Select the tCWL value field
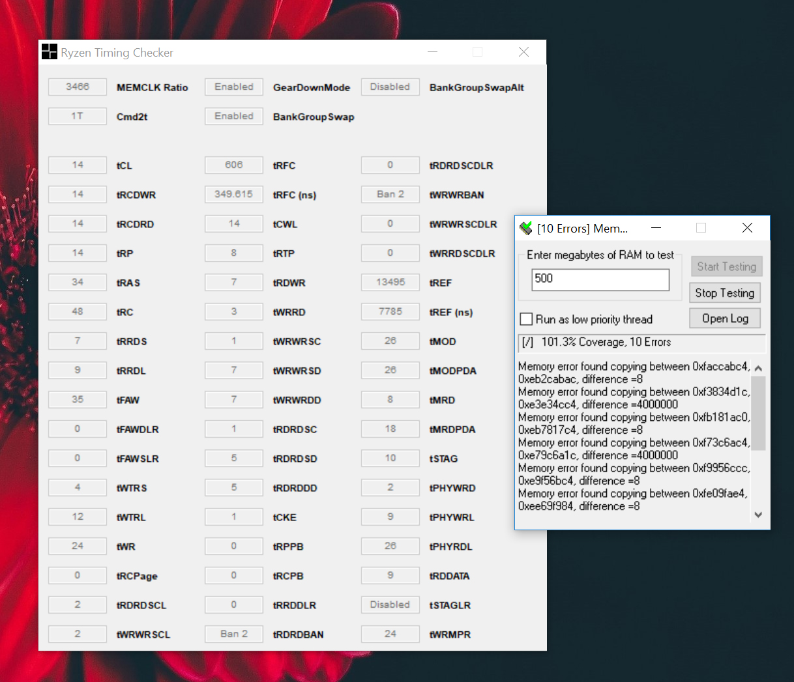 234,223
